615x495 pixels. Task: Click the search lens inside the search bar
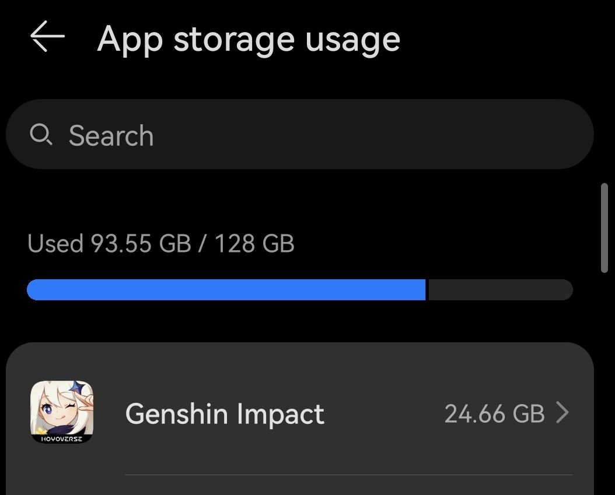pyautogui.click(x=41, y=134)
